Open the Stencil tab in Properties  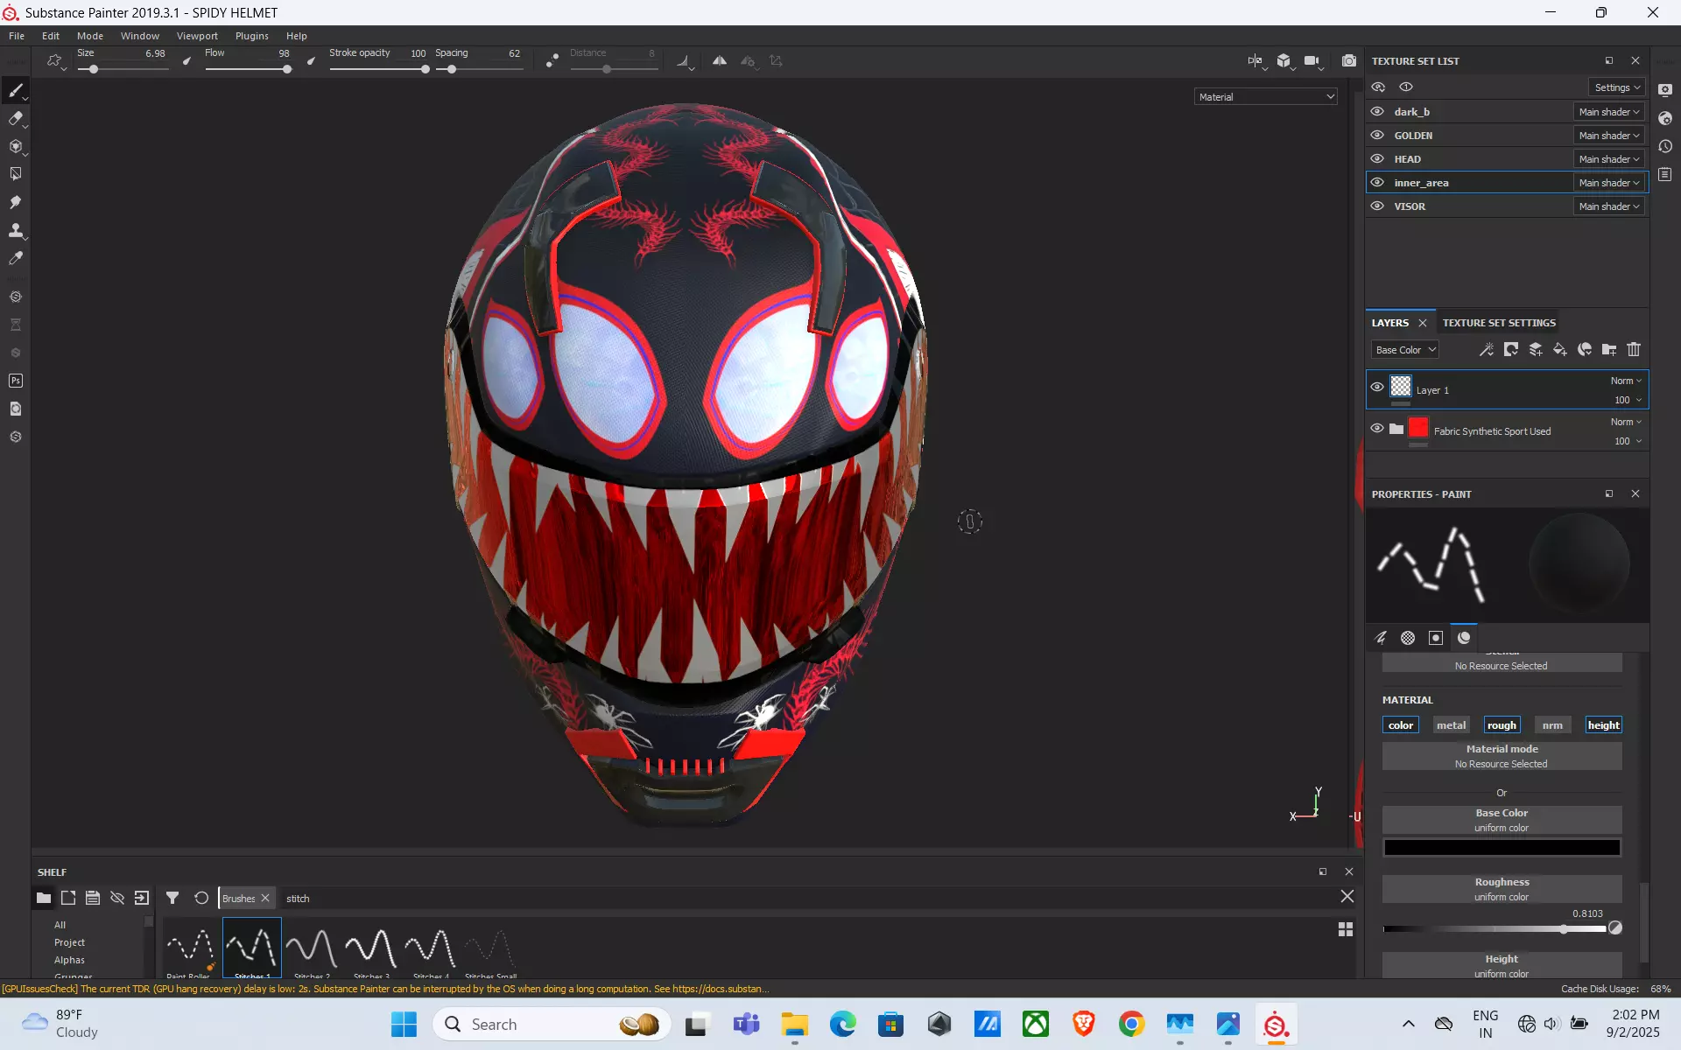click(x=1436, y=638)
